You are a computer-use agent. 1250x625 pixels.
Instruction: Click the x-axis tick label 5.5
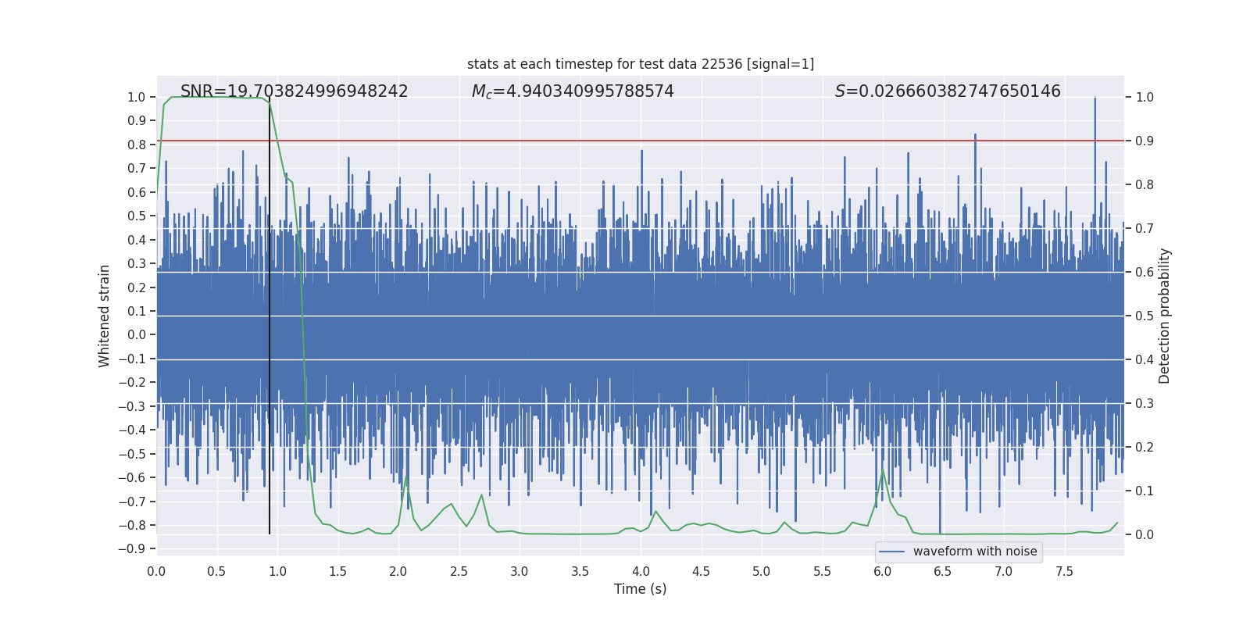pos(822,571)
